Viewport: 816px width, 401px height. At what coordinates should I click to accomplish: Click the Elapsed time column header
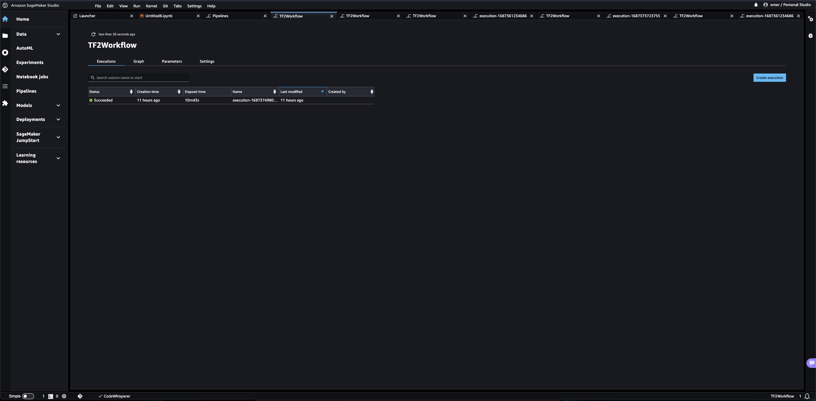207,92
